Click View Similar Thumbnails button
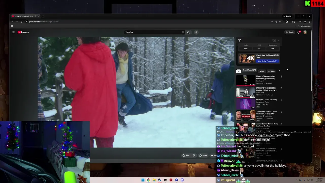 [x=267, y=61]
